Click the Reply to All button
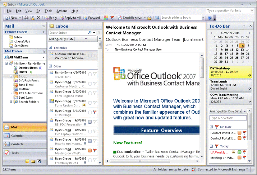The image size is (257, 175). click(x=70, y=18)
